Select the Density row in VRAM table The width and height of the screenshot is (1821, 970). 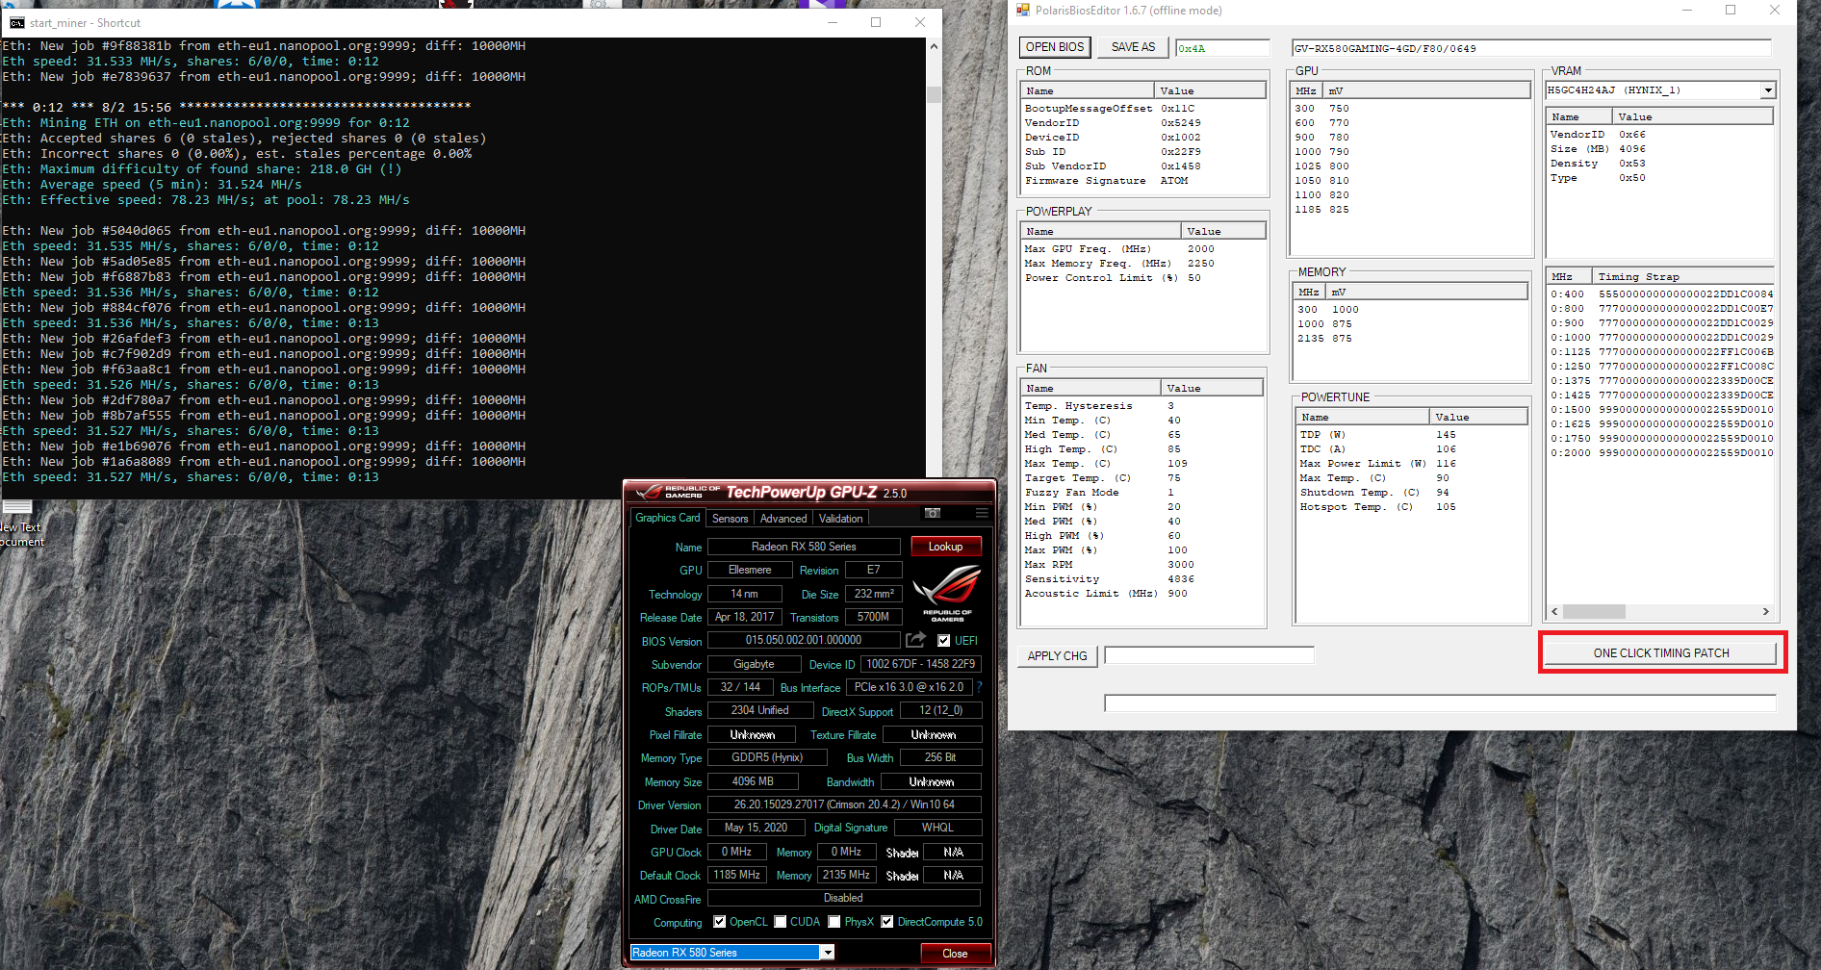1660,164
